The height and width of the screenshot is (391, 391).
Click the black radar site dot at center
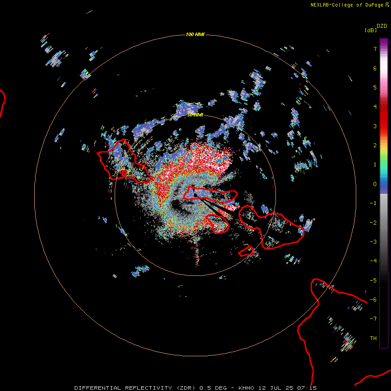point(195,195)
